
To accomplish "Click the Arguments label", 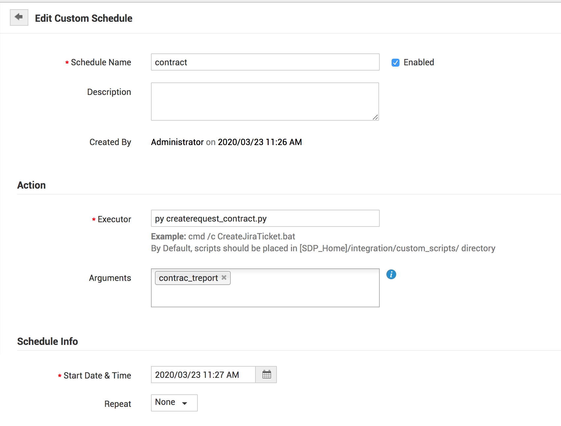I will pyautogui.click(x=110, y=278).
